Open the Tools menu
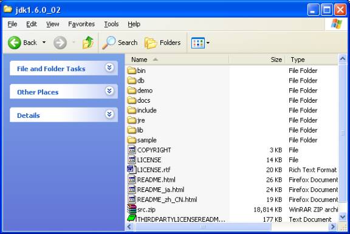Image resolution: width=350 pixels, height=234 pixels. 111,24
